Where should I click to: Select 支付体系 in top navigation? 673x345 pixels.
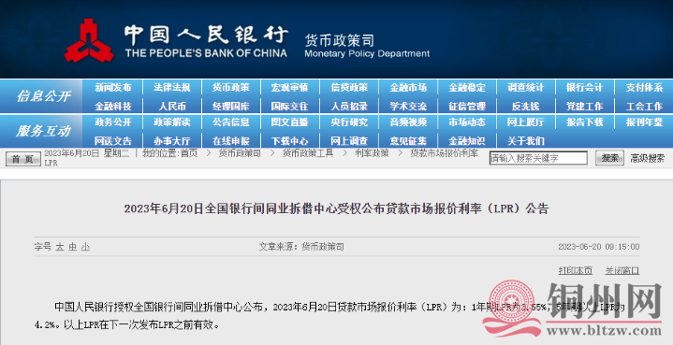[x=644, y=88]
